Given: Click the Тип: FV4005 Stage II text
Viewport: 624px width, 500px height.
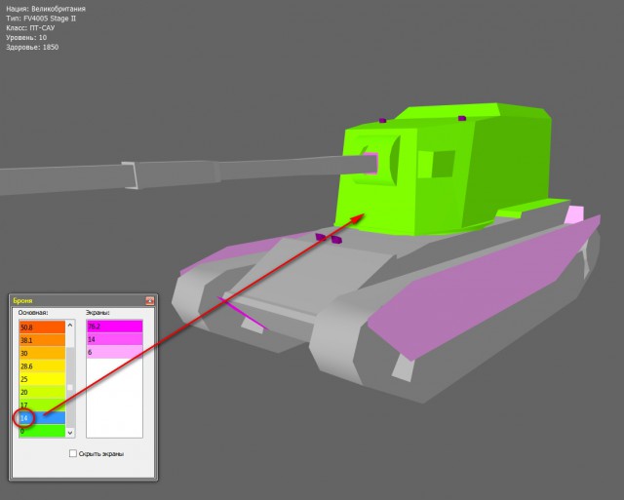Looking at the screenshot, I should 41,19.
